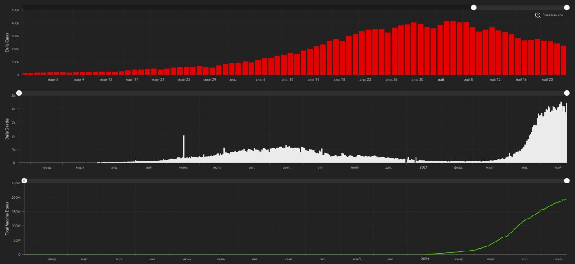Click the tall June spike bar in Daily Deaths
Viewport: 575px width, 264px height.
pyautogui.click(x=183, y=149)
